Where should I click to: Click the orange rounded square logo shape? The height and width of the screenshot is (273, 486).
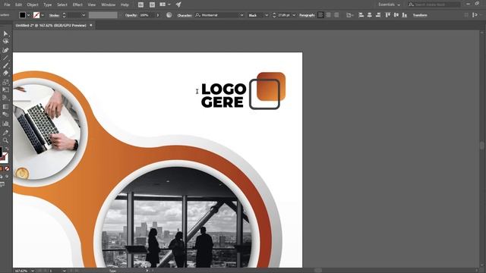pyautogui.click(x=272, y=86)
